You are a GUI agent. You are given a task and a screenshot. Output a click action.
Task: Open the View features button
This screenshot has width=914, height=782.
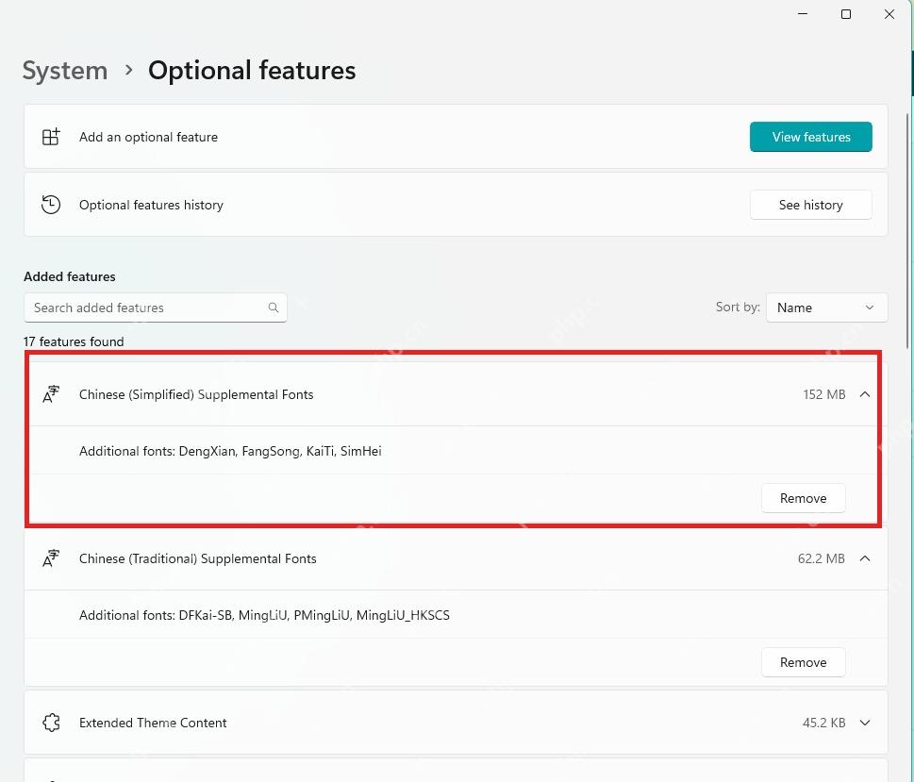(x=811, y=137)
